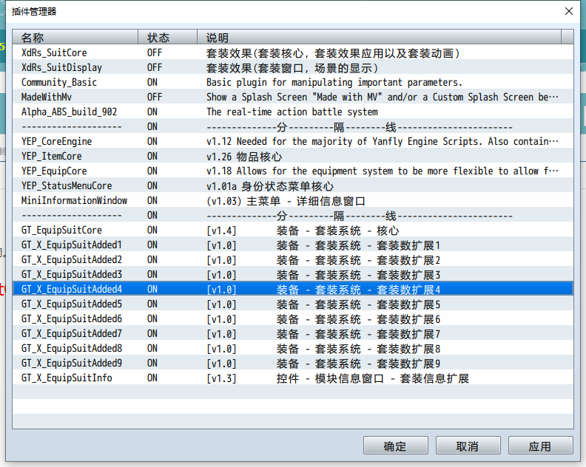Select the GT_EquipSuitCore plugin row

point(293,230)
